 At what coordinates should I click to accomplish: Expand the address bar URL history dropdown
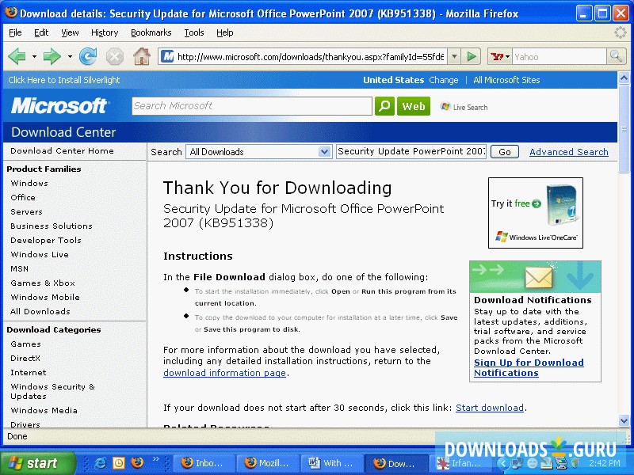click(454, 56)
